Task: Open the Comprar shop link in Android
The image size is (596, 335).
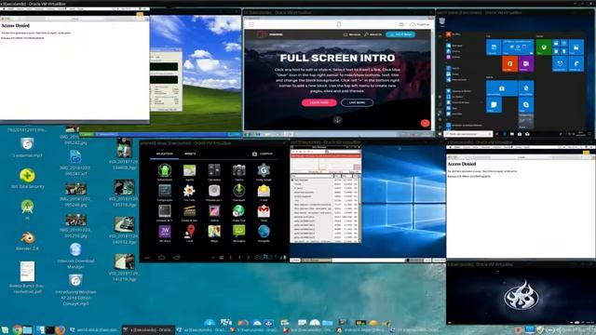Action: pos(263,154)
